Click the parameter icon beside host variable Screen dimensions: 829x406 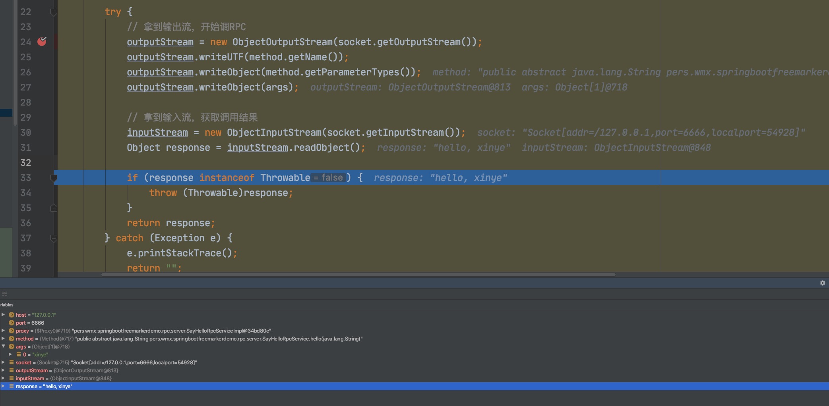(x=12, y=315)
